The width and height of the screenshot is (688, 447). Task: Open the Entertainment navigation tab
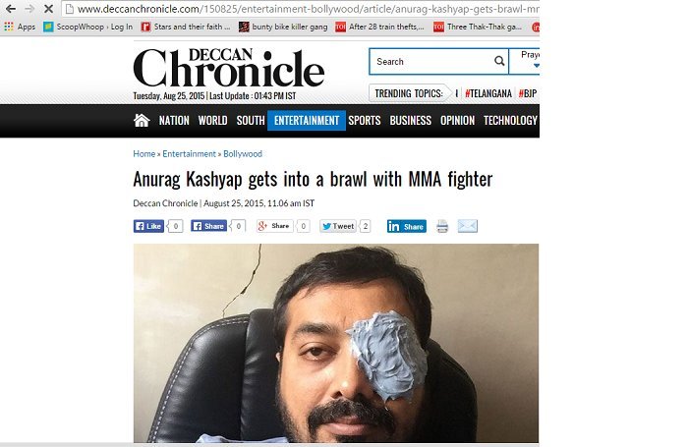coord(307,120)
